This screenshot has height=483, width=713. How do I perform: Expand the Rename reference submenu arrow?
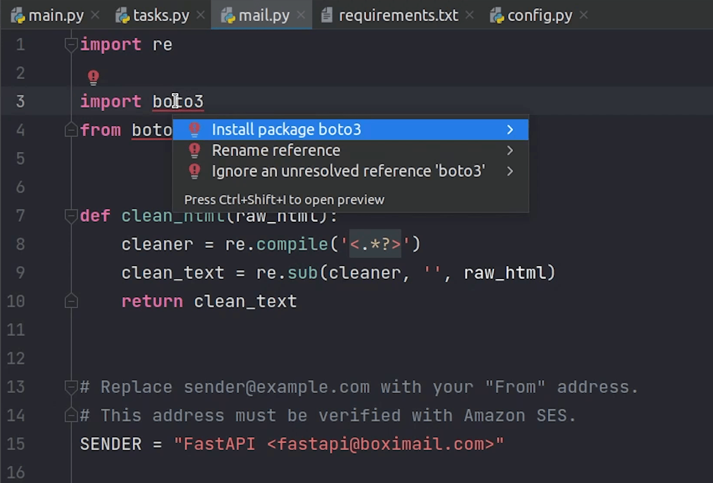click(x=510, y=150)
